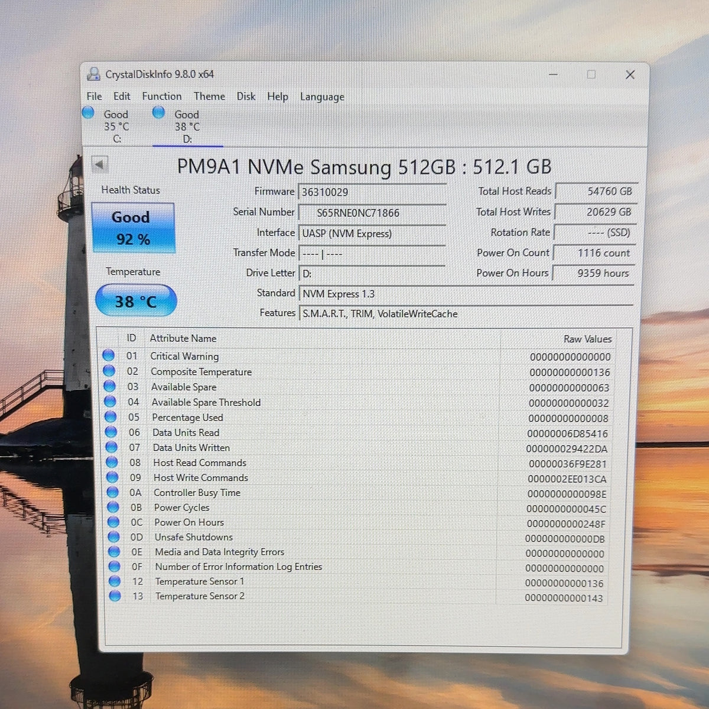Click raw value 000000029422DA

point(567,449)
